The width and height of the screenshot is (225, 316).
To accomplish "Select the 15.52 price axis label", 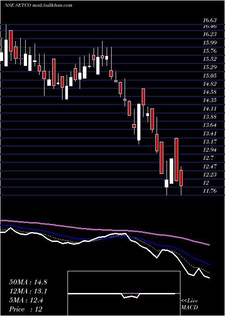I will click(210, 59).
